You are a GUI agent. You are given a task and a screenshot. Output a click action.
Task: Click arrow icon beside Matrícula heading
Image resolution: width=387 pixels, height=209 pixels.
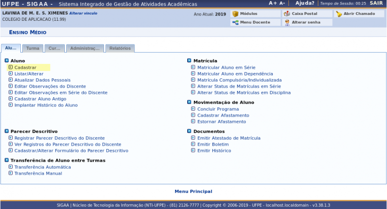coord(190,61)
